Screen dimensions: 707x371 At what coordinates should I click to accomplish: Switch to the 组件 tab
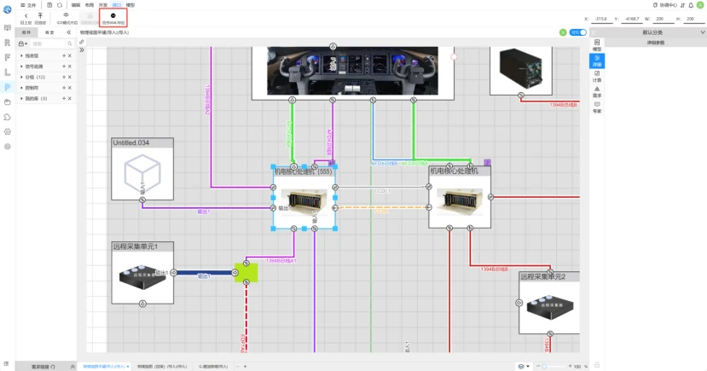(x=26, y=32)
